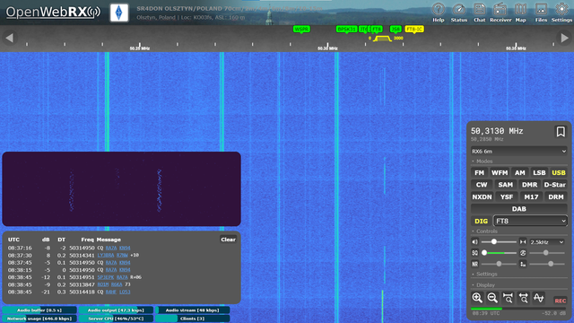The width and height of the screenshot is (574, 323).
Task: Open the 2.5kHz tuning step dropdown
Action: coord(547,242)
